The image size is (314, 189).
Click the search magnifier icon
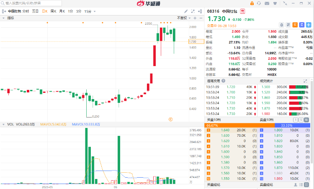pos(3,3)
